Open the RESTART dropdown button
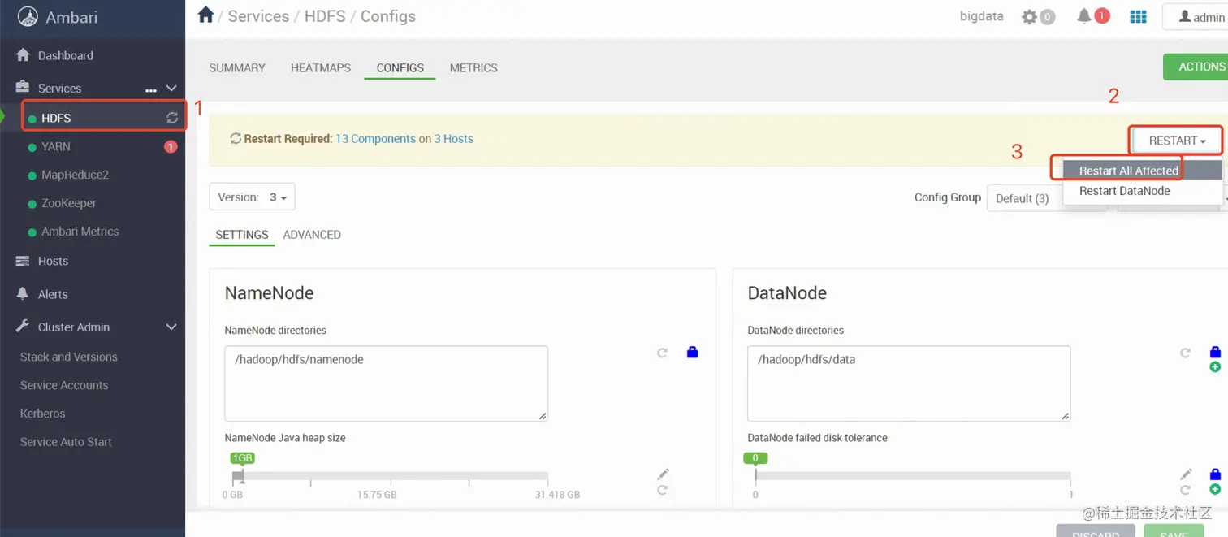1228x537 pixels. pos(1177,141)
